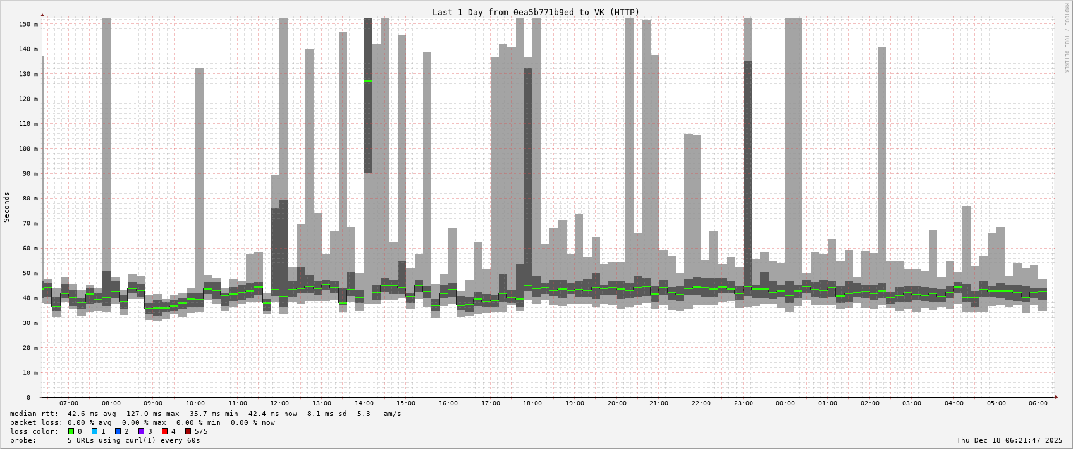Screen dimensions: 1073x449
Task: Click the blue loss color 2 swatch
Action: click(118, 432)
